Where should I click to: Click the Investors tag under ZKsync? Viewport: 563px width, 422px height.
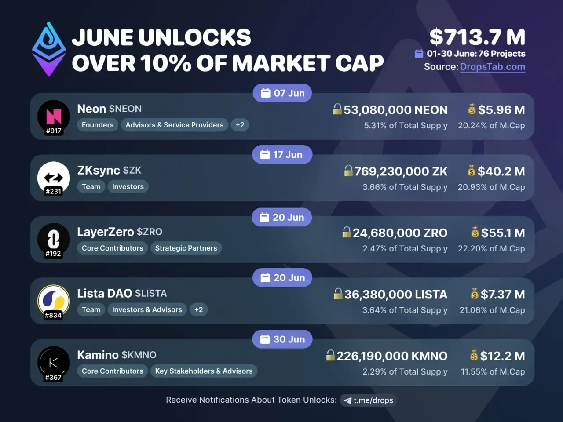128,186
